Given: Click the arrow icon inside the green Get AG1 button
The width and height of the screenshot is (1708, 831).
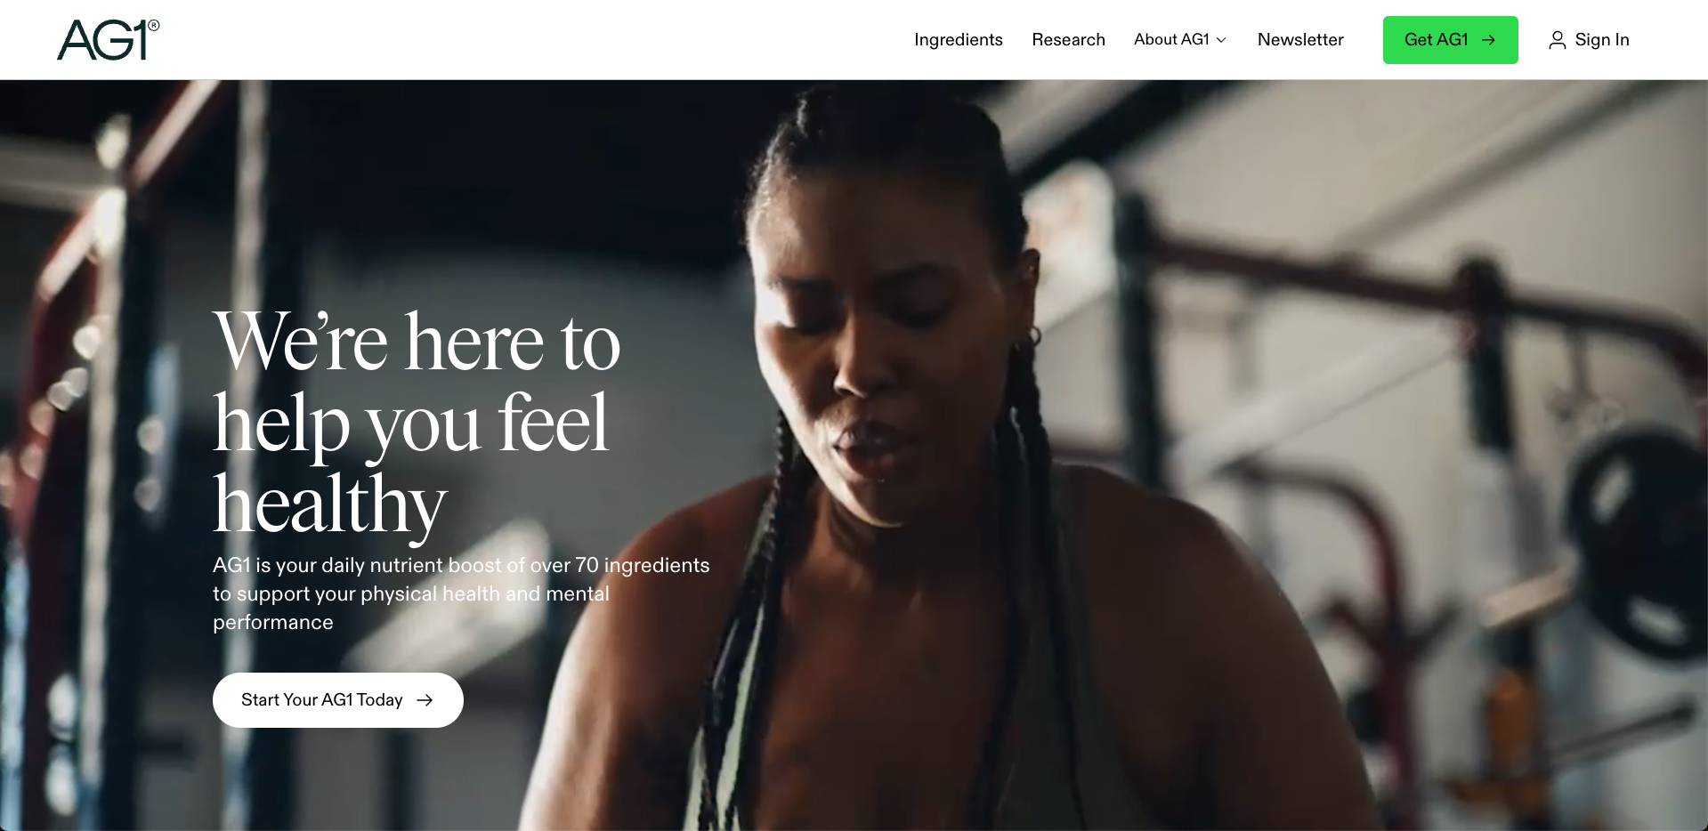Looking at the screenshot, I should pyautogui.click(x=1488, y=40).
